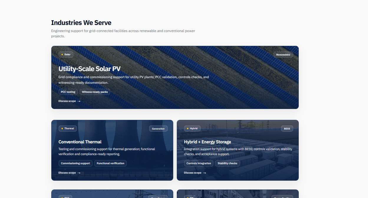The width and height of the screenshot is (368, 198).
Task: Click the Hybrid category badge
Action: point(192,128)
